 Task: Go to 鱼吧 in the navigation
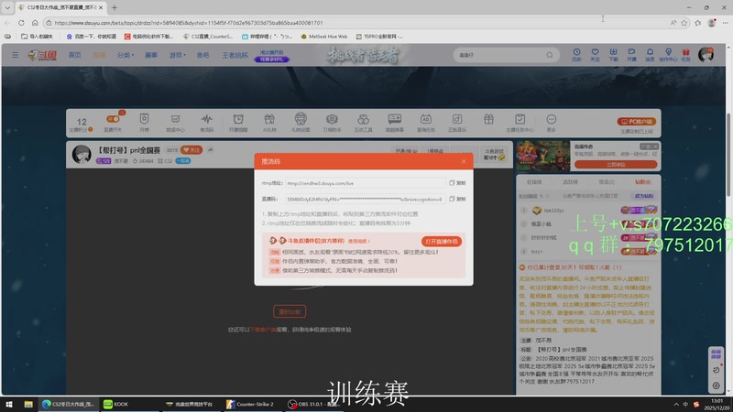click(x=202, y=55)
